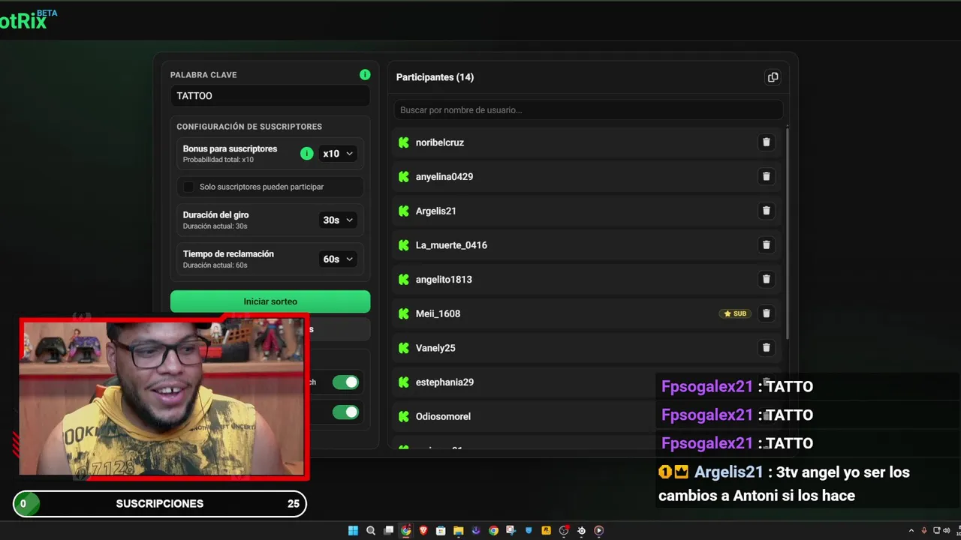Open the 60s Tiempo de reclamación dropdown

click(x=338, y=259)
